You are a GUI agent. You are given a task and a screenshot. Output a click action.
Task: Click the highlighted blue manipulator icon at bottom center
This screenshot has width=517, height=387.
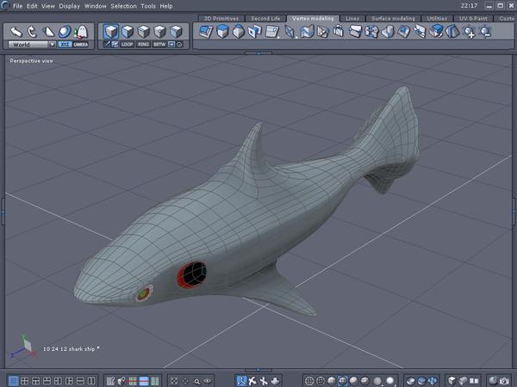[241, 381]
